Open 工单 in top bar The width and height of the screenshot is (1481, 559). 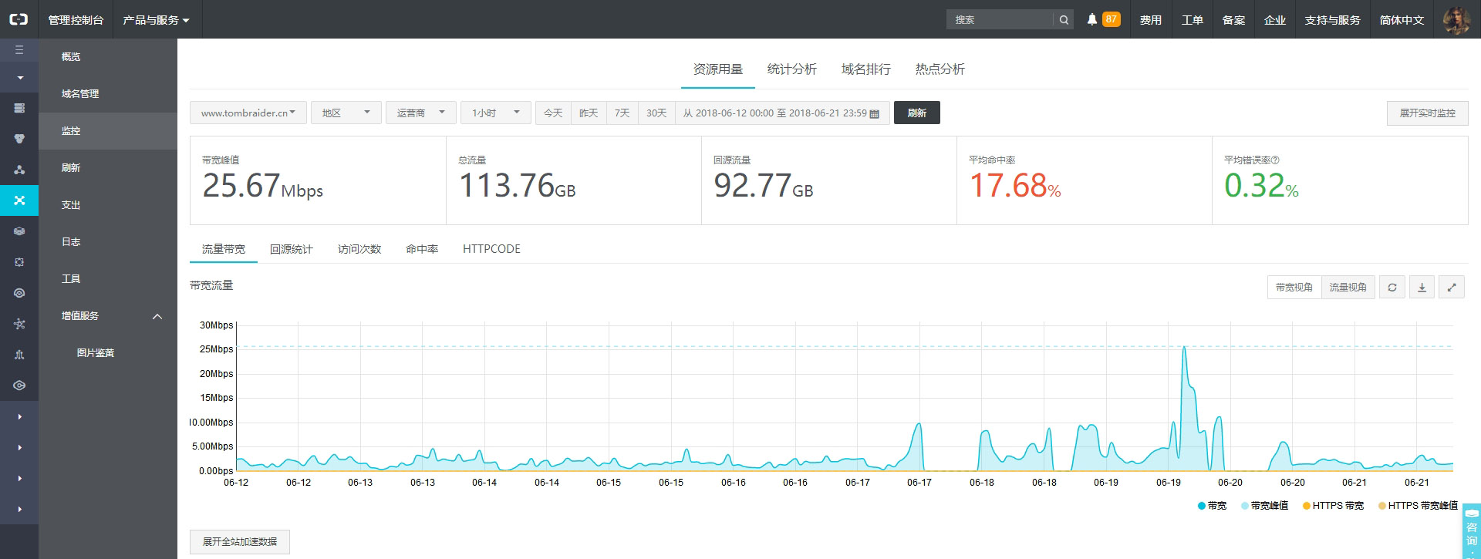[1192, 20]
